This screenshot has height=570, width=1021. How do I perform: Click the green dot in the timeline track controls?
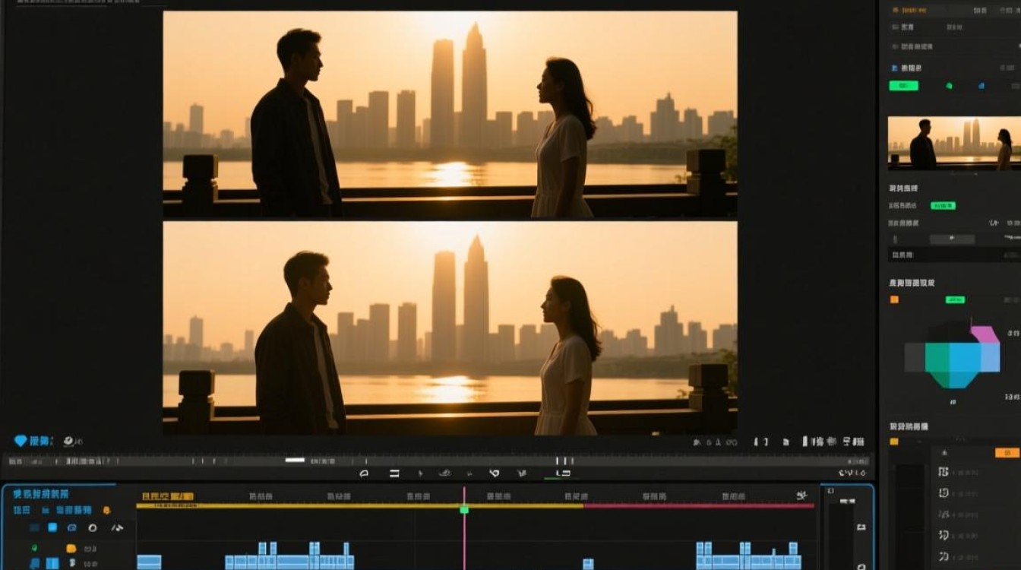pyautogui.click(x=33, y=548)
